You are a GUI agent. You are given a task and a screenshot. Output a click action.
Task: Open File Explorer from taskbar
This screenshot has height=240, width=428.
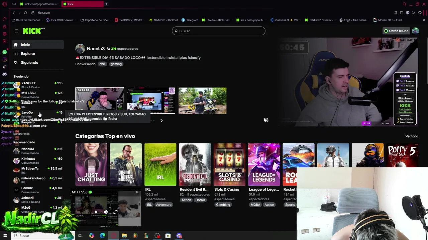[124, 236]
